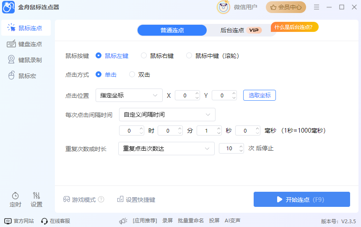This screenshot has height=227, width=361.
Task: Decrease the repeat count below 10
Action: tap(241, 151)
